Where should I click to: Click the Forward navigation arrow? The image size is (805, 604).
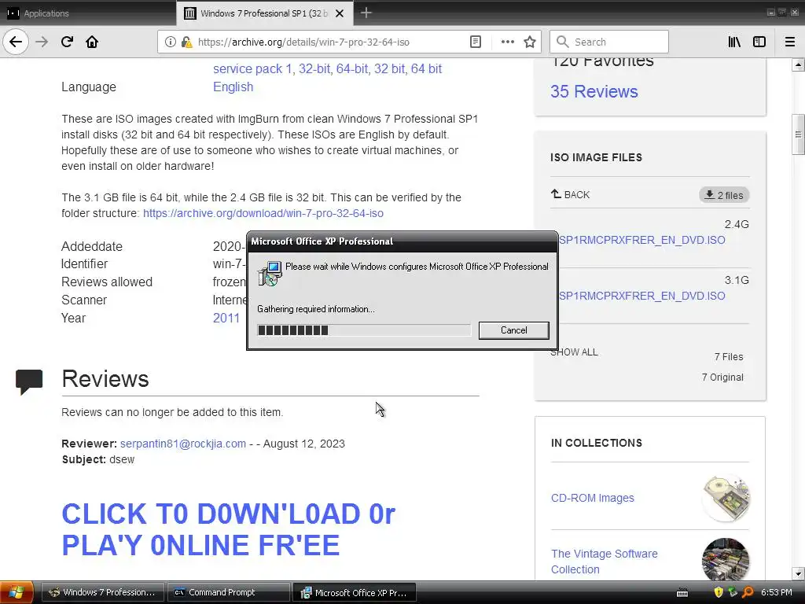pyautogui.click(x=42, y=42)
